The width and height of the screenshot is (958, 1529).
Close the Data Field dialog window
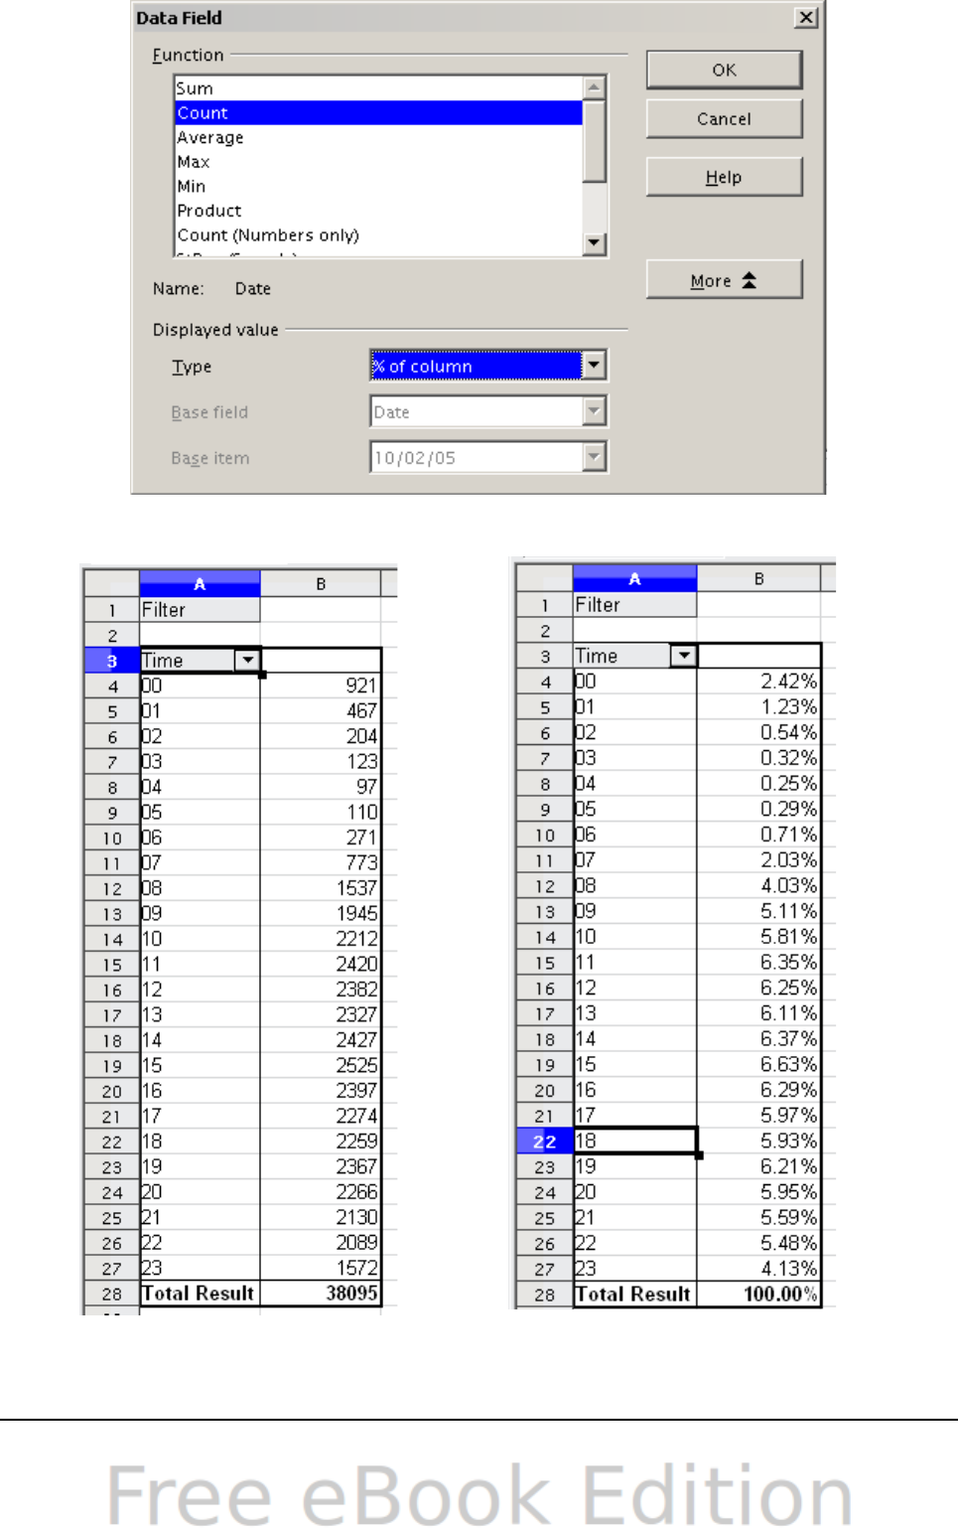tap(807, 17)
